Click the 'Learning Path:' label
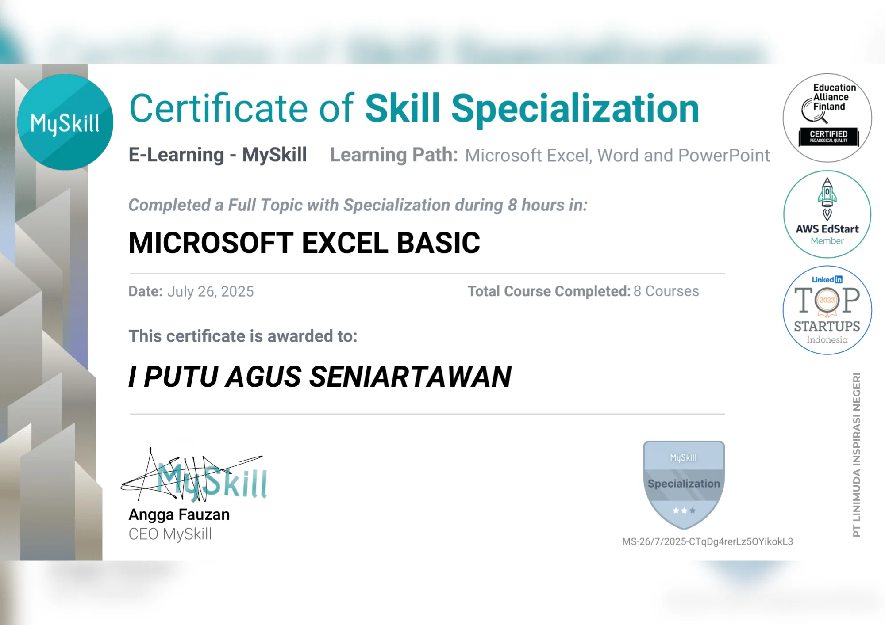885x625 pixels. tap(394, 155)
